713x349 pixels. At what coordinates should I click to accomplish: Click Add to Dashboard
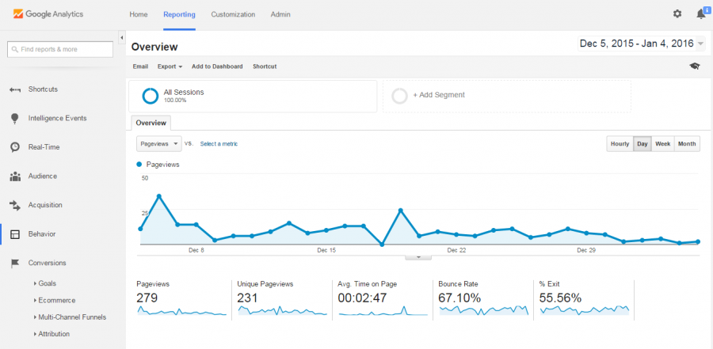point(217,66)
